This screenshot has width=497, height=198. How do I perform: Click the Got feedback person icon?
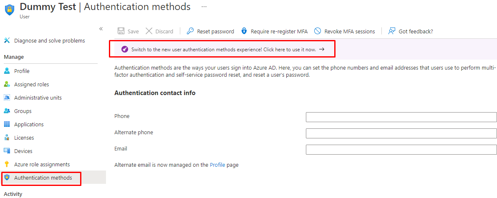(392, 31)
